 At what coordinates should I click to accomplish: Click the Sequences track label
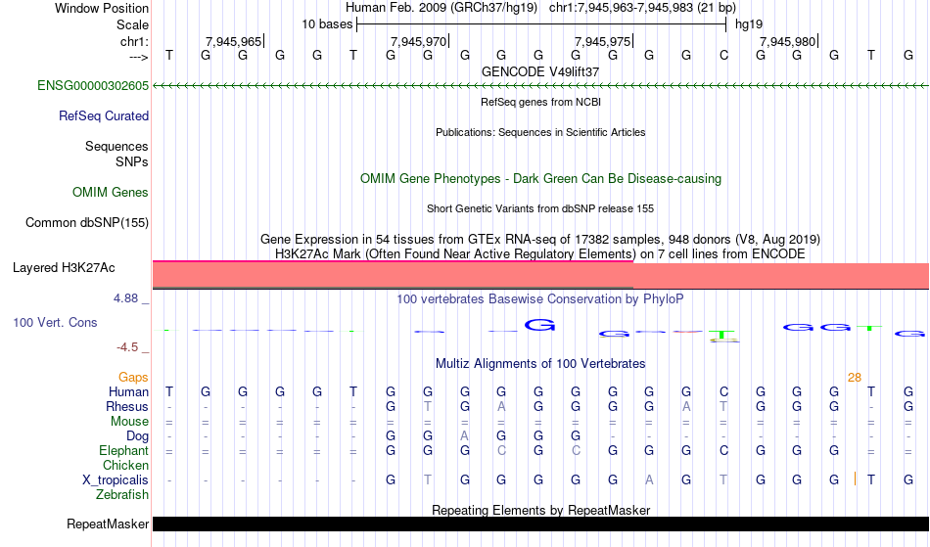[x=116, y=146]
